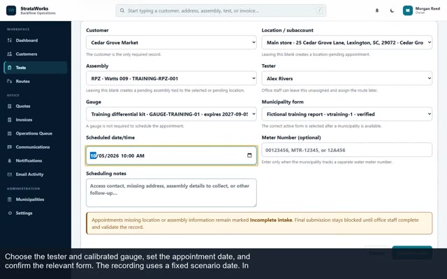This screenshot has width=447, height=279.
Task: Open Municipalities administration page
Action: (36, 199)
